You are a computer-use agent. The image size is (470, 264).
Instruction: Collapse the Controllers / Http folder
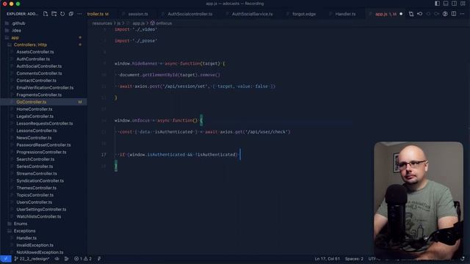[x=30, y=45]
